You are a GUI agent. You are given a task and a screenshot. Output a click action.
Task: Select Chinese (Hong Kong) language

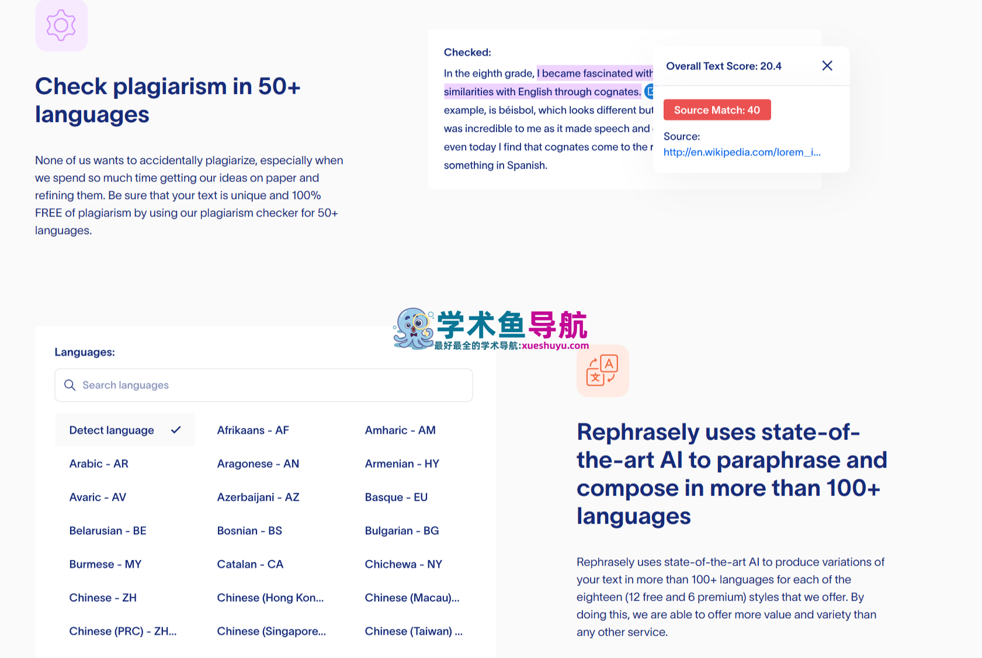point(270,597)
